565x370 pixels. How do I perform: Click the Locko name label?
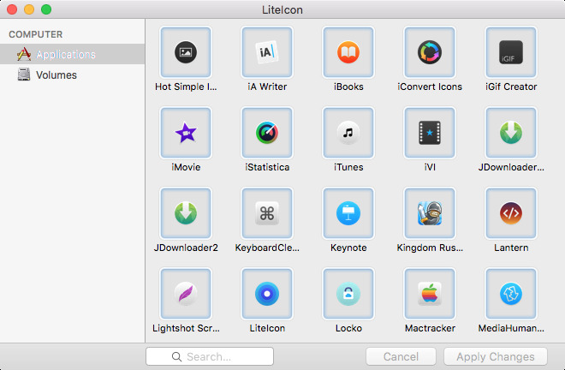[348, 328]
